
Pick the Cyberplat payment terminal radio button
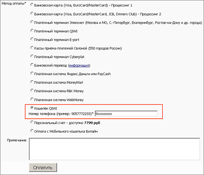32,56
